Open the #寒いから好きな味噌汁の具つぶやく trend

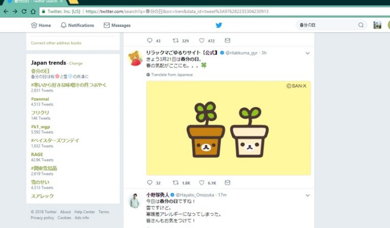pyautogui.click(x=69, y=85)
